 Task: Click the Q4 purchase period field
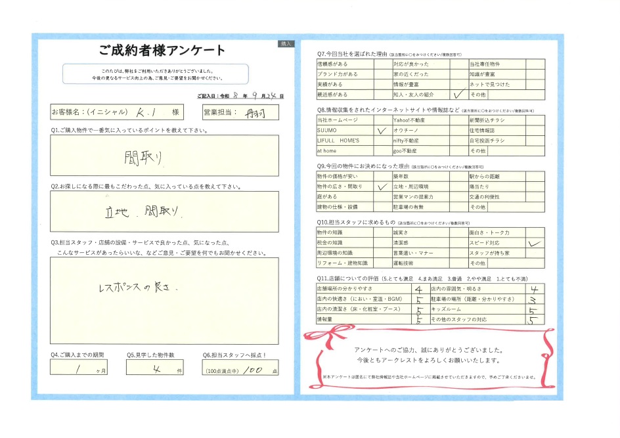[x=79, y=367]
